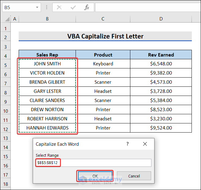Click the Headset cell in row 11
The image size is (201, 190).
[103, 119]
